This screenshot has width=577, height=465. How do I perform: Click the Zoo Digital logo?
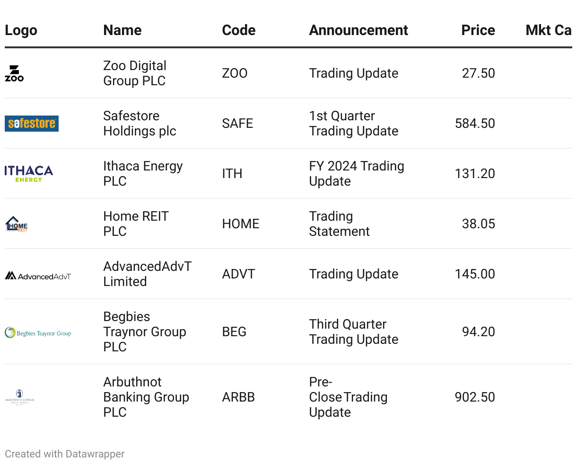click(14, 73)
